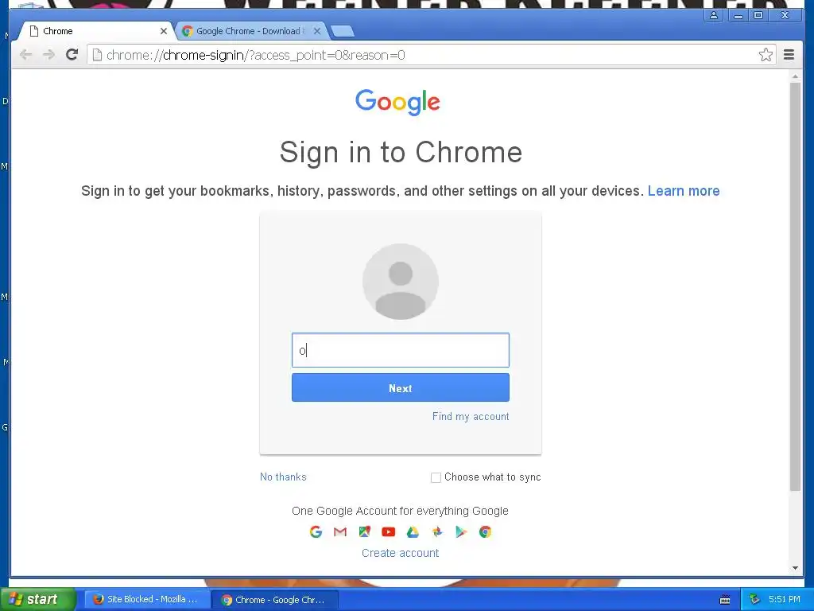Enable the Choose what to sync checkbox
The height and width of the screenshot is (611, 814).
pyautogui.click(x=436, y=477)
